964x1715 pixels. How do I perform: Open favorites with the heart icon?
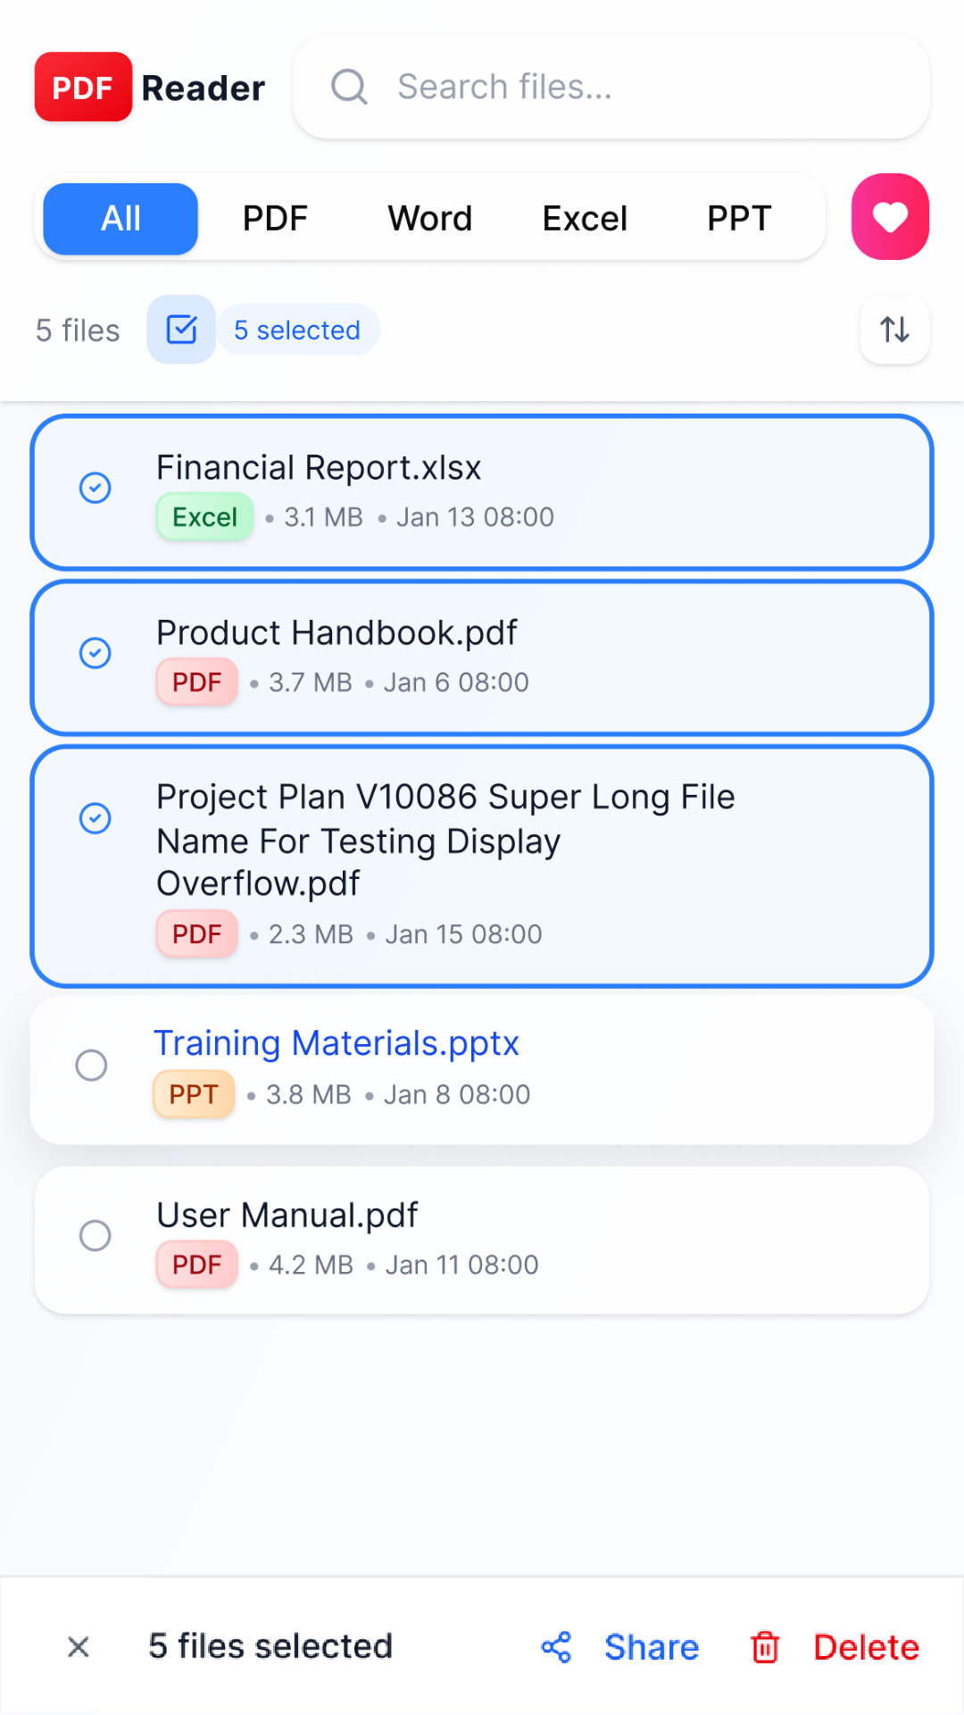pos(890,217)
